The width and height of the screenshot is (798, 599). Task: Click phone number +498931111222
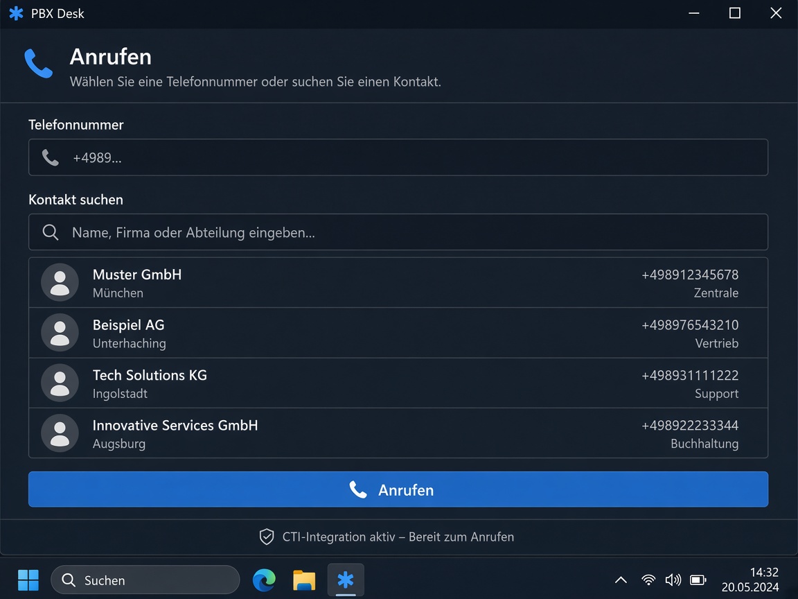click(x=690, y=375)
